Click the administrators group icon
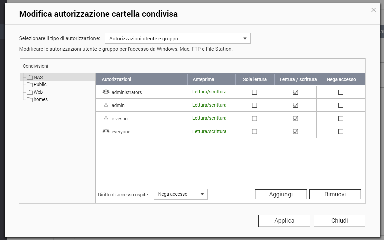384x240 pixels. pos(106,92)
